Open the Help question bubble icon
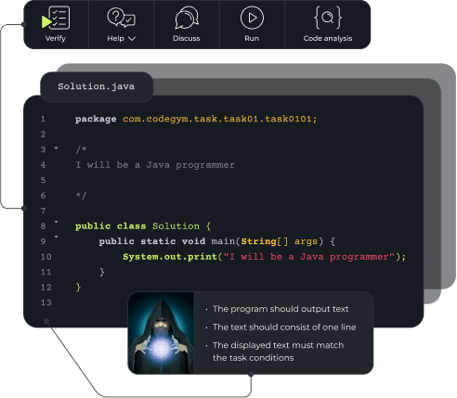 point(121,18)
